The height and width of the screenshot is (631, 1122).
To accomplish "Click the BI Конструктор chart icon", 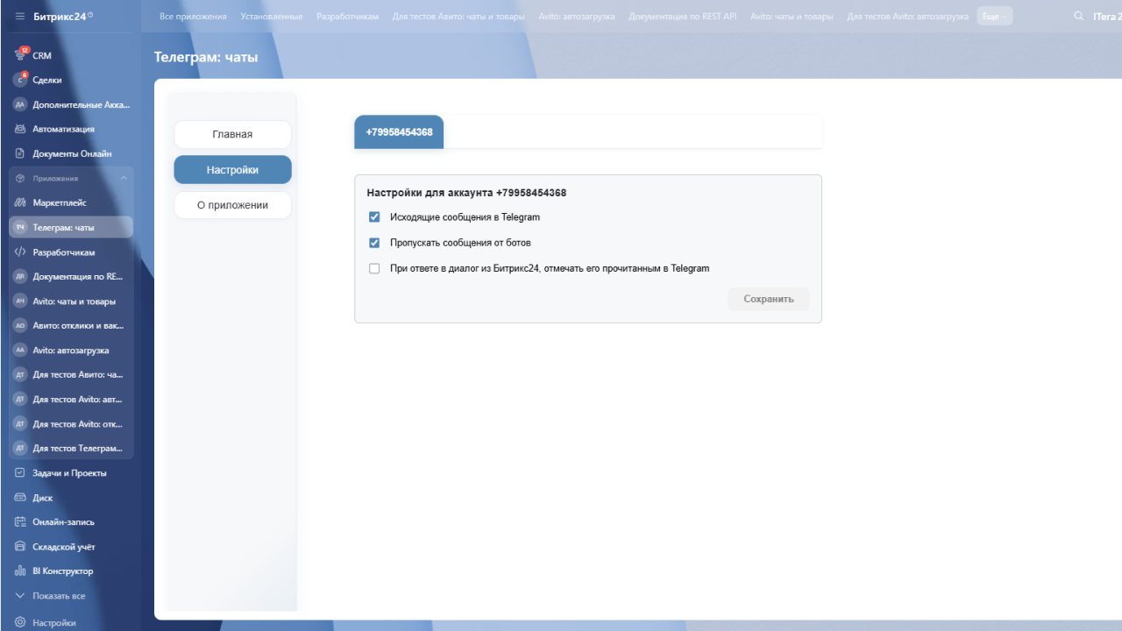I will (x=20, y=571).
